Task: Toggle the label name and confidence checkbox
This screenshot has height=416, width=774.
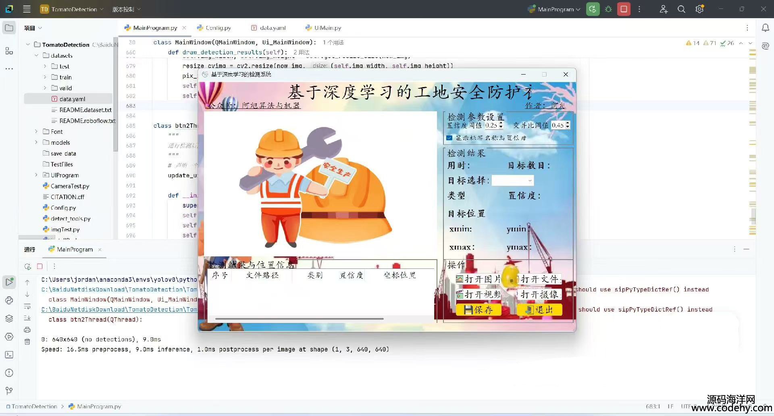Action: 449,138
